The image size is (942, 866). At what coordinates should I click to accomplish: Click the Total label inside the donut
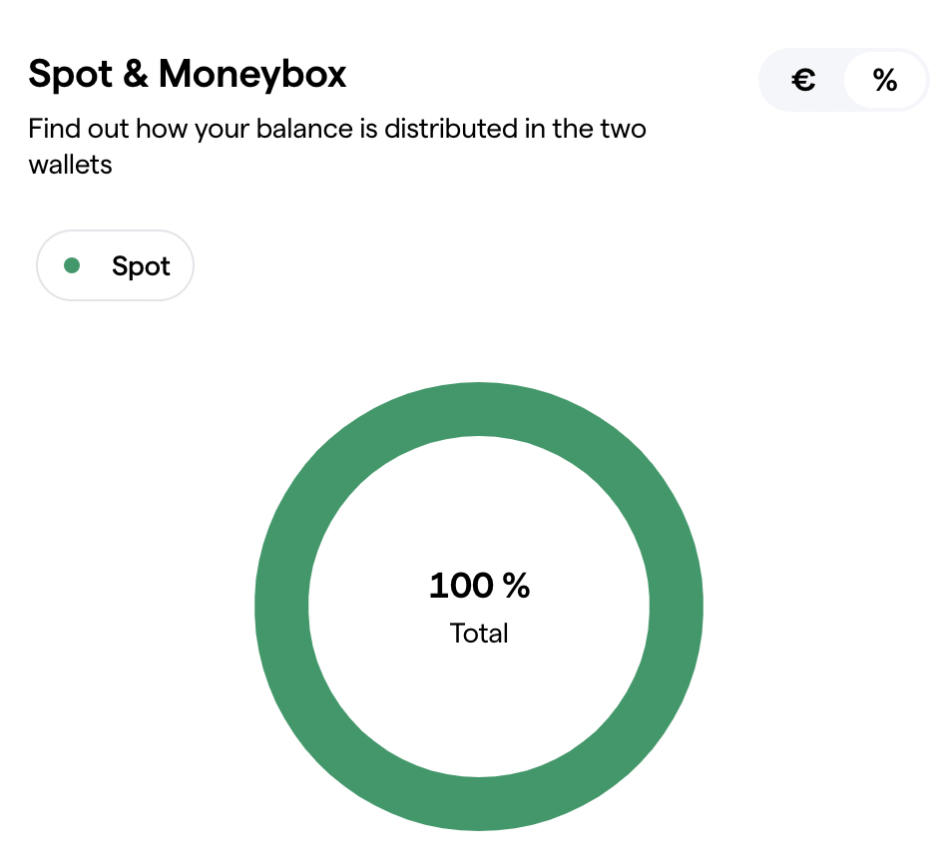[479, 634]
